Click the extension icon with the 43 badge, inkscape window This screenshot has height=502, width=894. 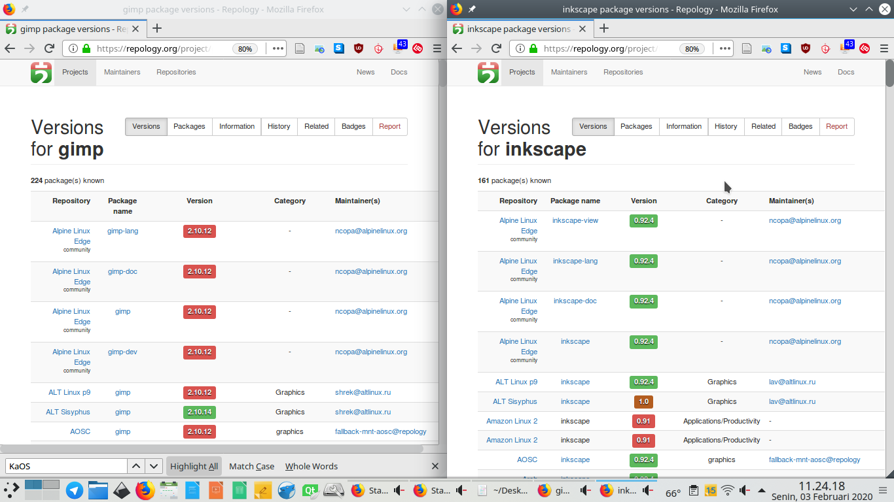tap(846, 47)
